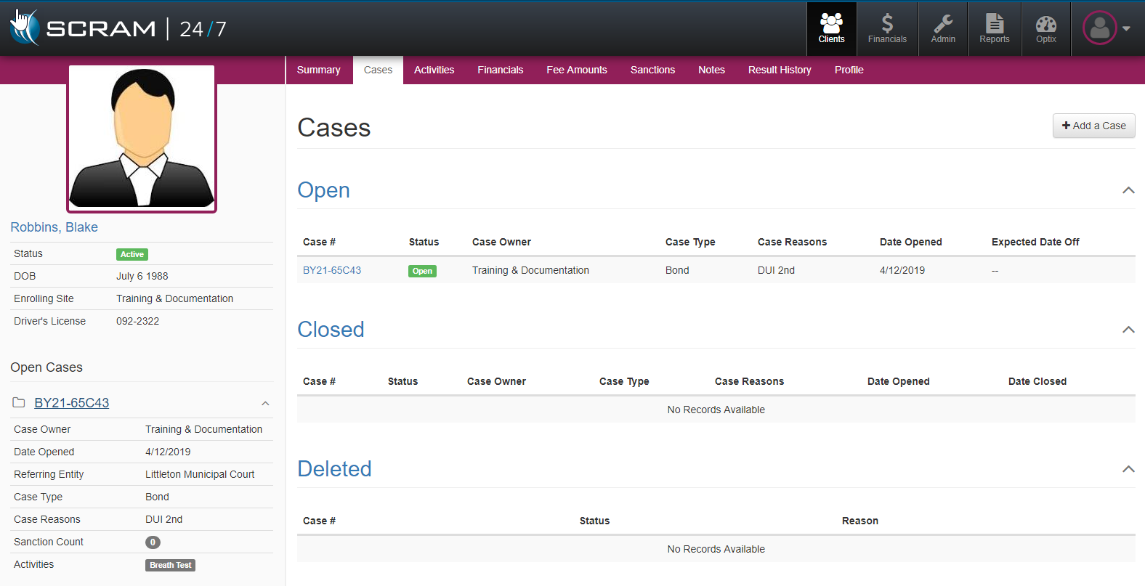
Task: Collapse the Open cases section
Action: tap(1128, 190)
